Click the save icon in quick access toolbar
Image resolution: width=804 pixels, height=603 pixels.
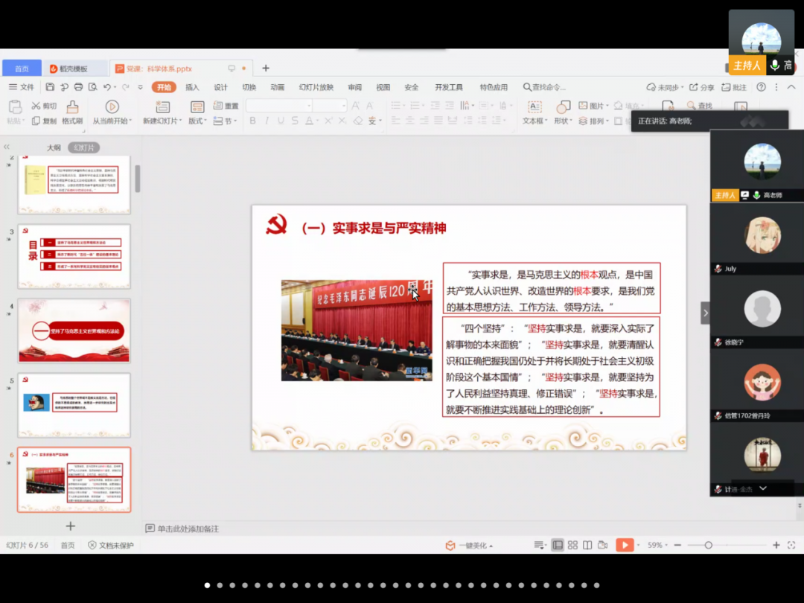tap(50, 87)
